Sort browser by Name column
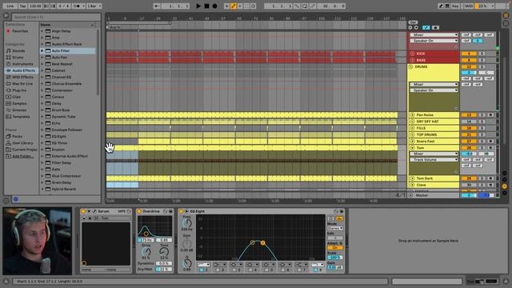 point(67,25)
